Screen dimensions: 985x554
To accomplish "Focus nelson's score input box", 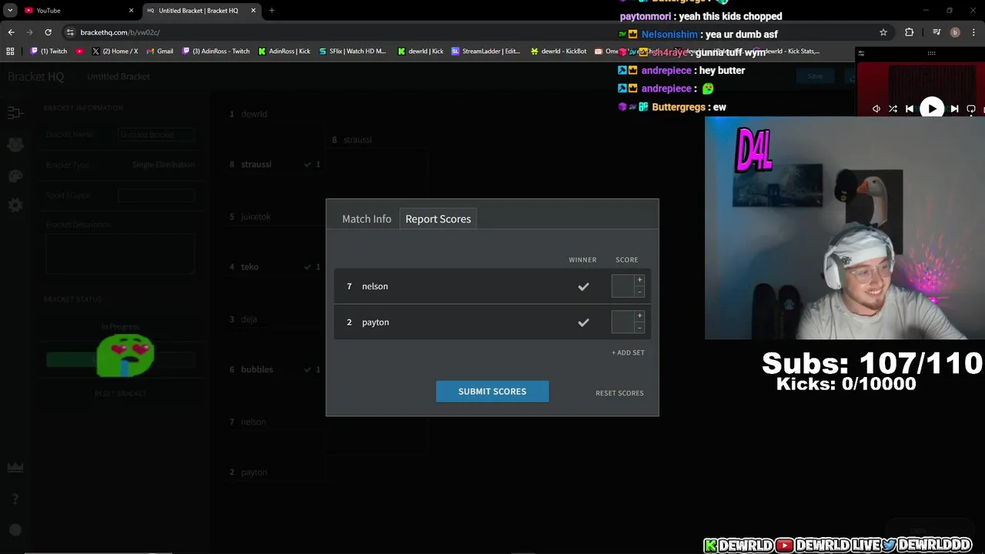I will [623, 286].
